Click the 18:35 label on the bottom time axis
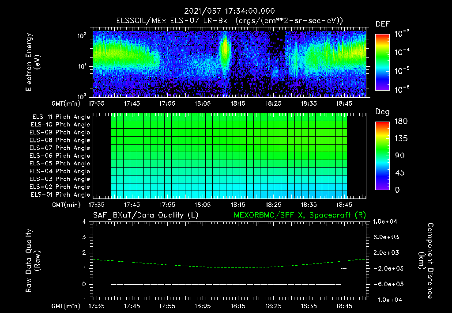 click(309, 306)
